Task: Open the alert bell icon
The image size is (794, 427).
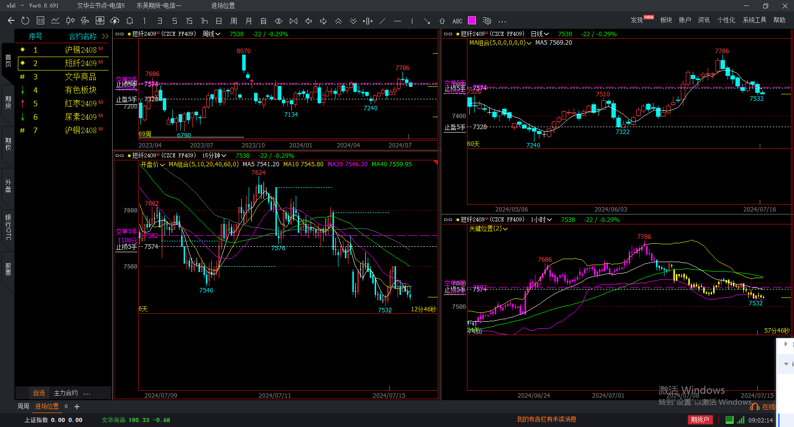Action: pos(130,21)
